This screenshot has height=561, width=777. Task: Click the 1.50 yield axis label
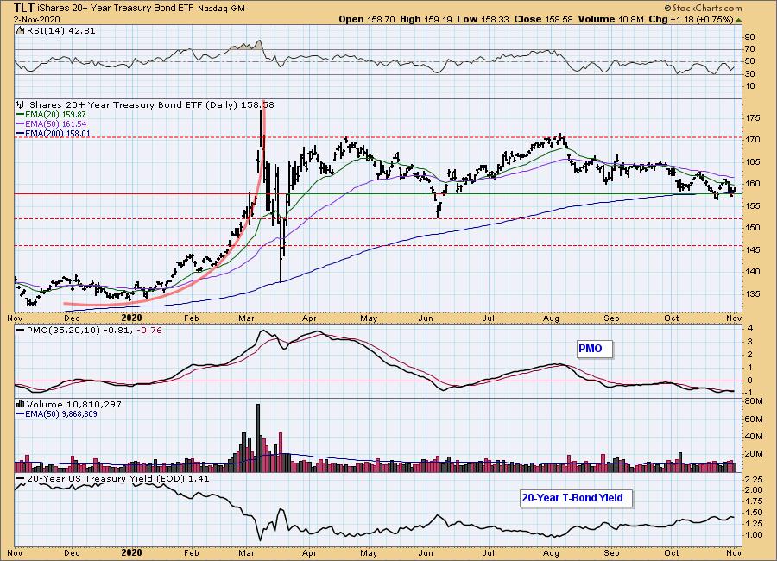pos(753,513)
